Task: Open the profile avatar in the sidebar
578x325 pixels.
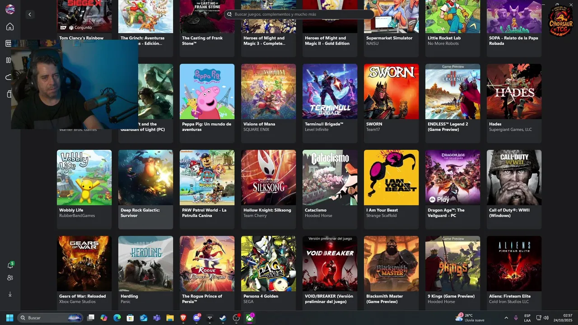Action: coord(9,9)
